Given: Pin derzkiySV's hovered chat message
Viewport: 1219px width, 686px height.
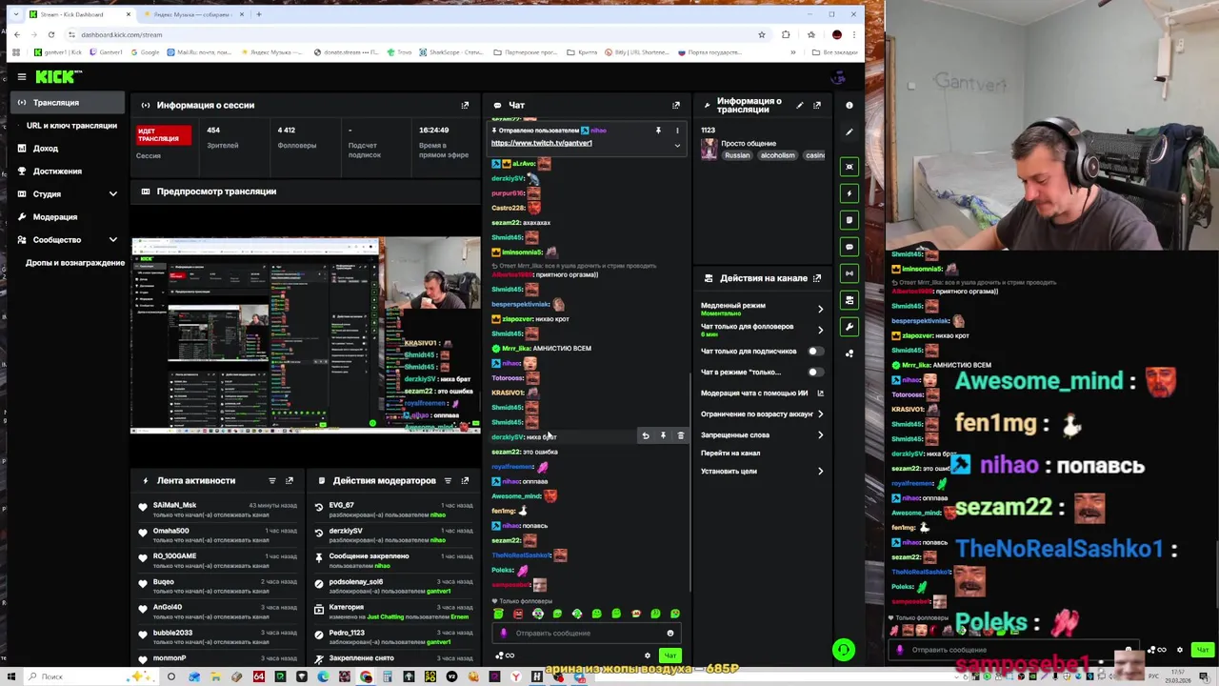Looking at the screenshot, I should [x=663, y=435].
